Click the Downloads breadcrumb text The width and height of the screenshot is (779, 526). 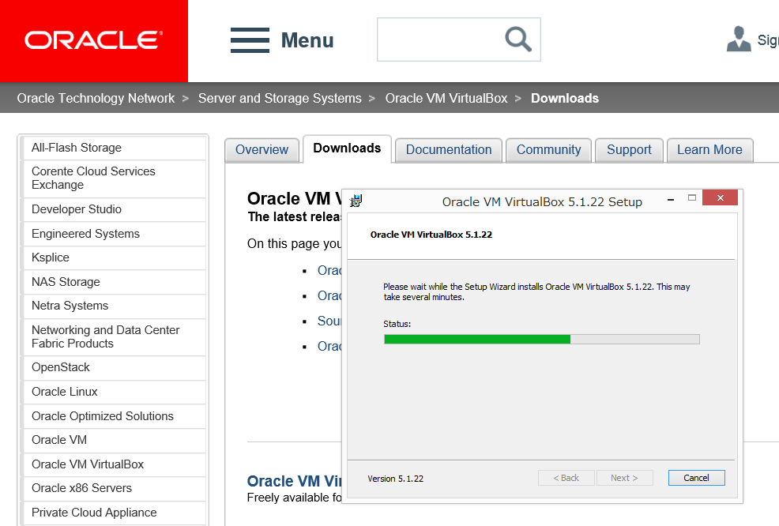coord(565,99)
